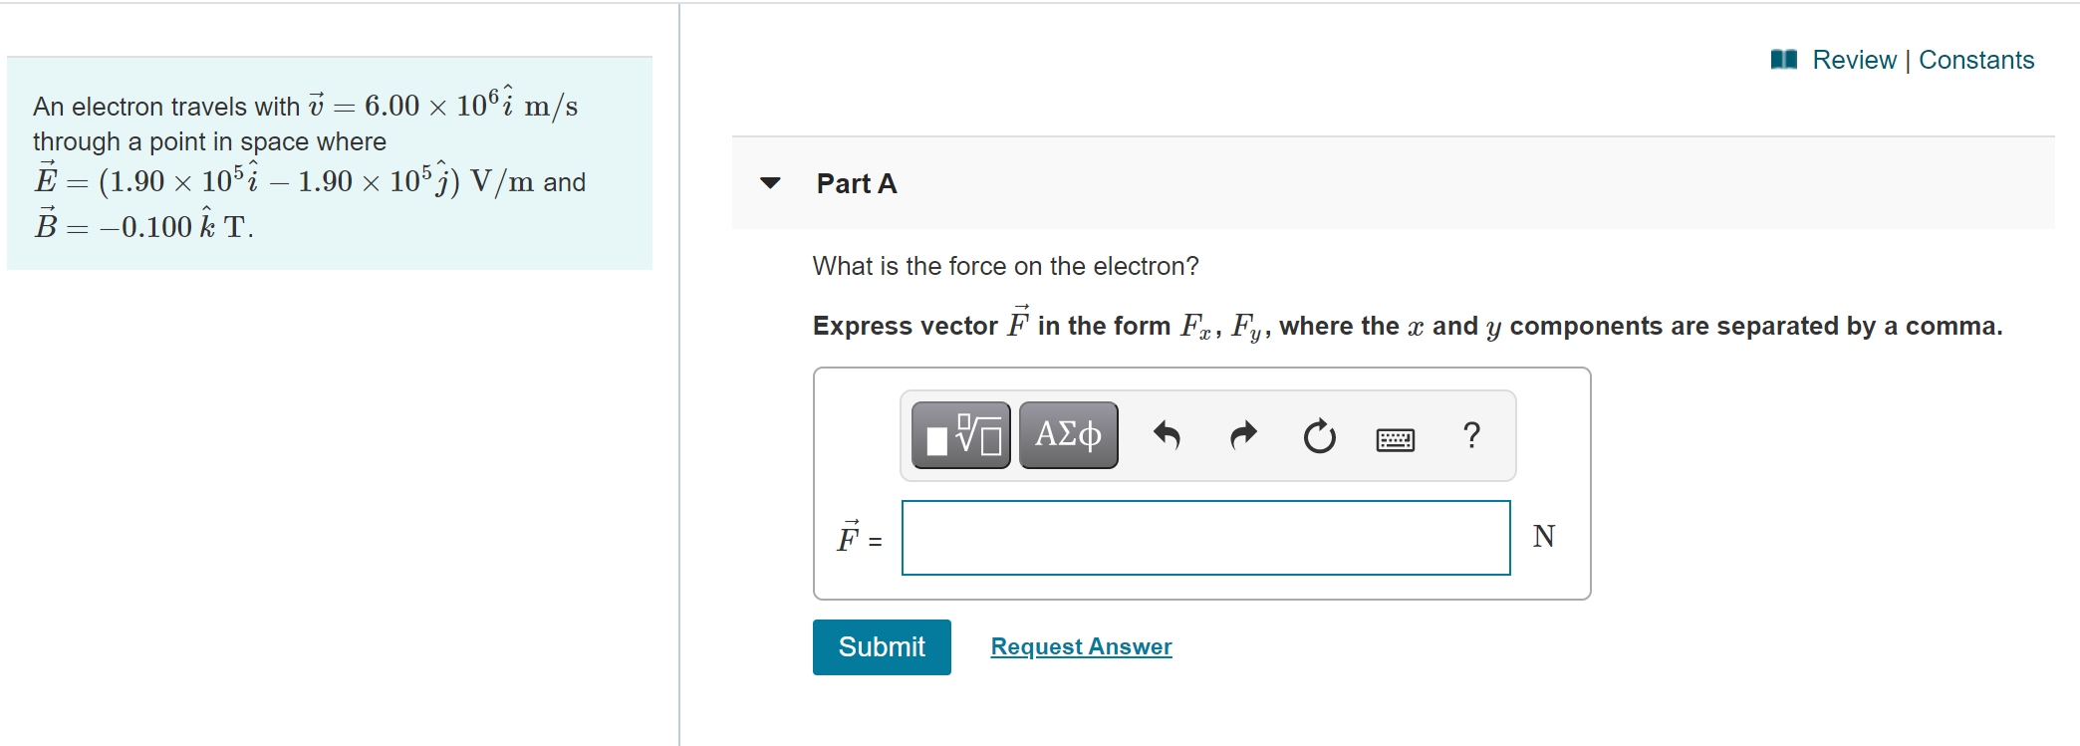The image size is (2080, 746).
Task: Open the Constants link
Action: click(1976, 60)
